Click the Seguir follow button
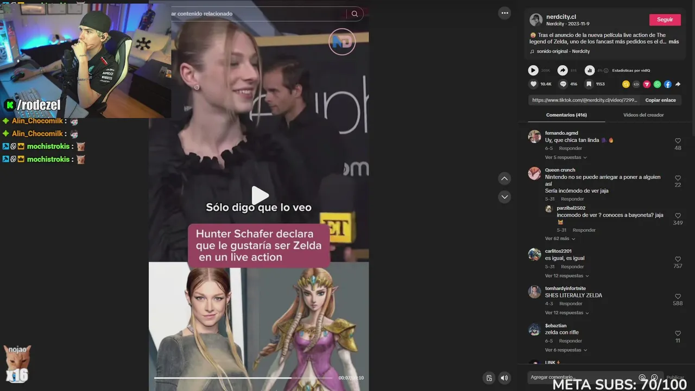Viewport: 695px width, 391px height. pyautogui.click(x=665, y=20)
